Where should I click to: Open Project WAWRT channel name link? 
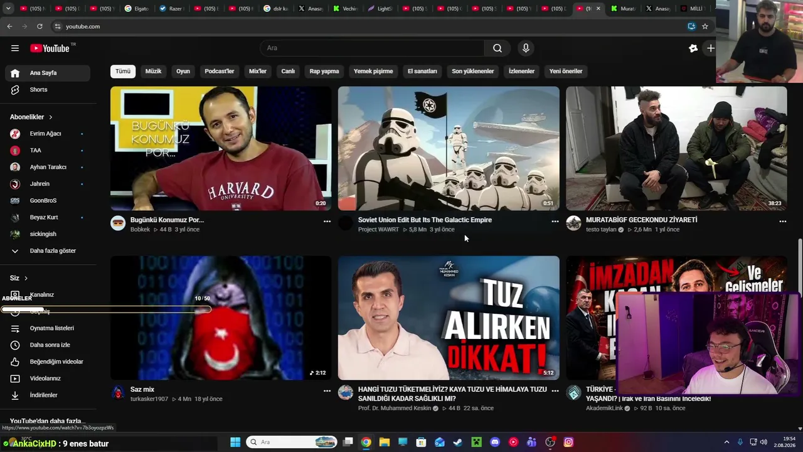pyautogui.click(x=378, y=230)
